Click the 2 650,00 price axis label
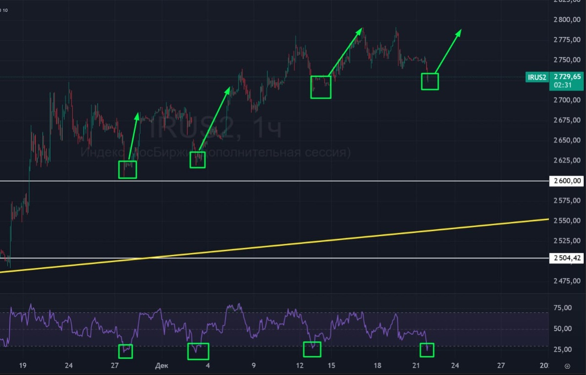The image size is (586, 375). (567, 140)
